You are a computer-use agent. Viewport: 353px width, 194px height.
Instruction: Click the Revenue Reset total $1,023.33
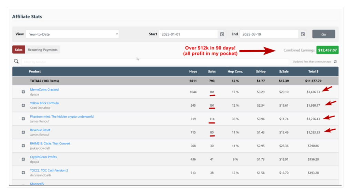point(313,132)
